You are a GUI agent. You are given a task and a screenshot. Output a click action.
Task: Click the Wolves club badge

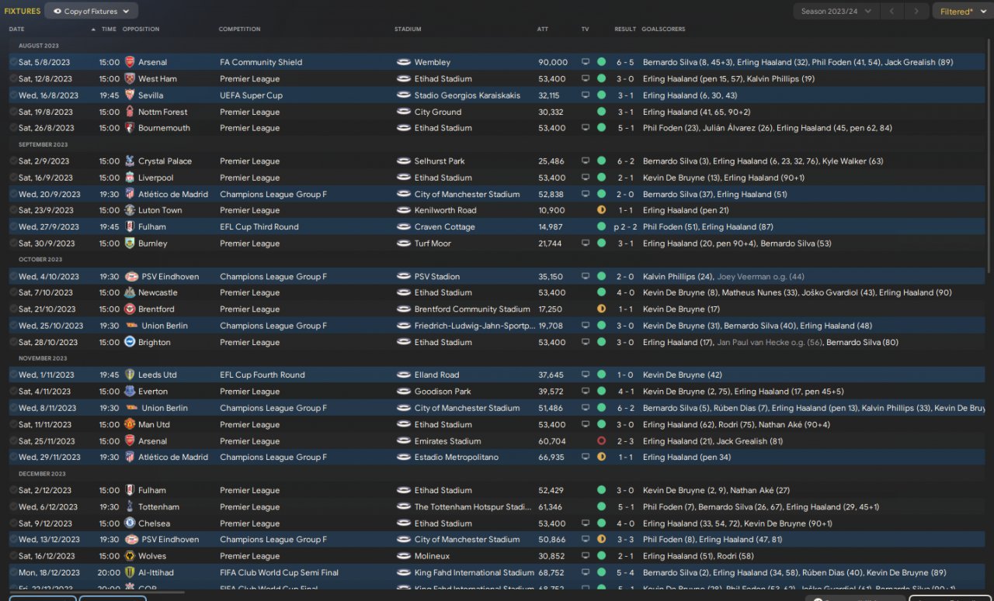tap(130, 556)
